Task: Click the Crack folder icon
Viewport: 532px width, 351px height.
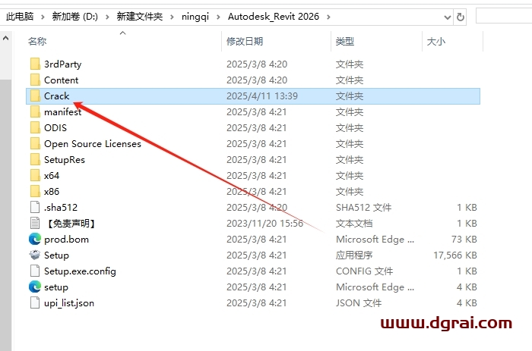Action: tap(35, 96)
